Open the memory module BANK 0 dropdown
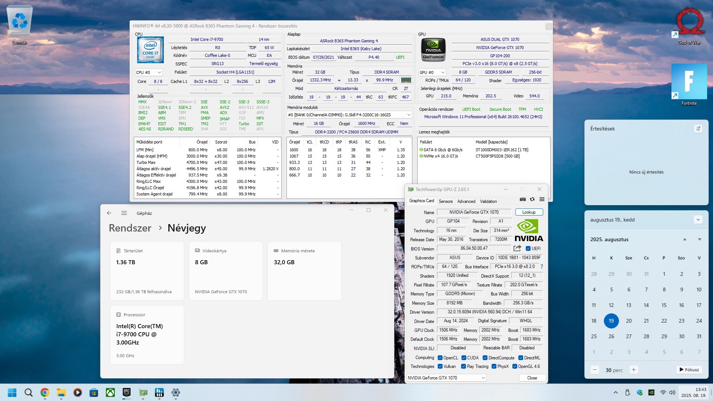 (349, 115)
